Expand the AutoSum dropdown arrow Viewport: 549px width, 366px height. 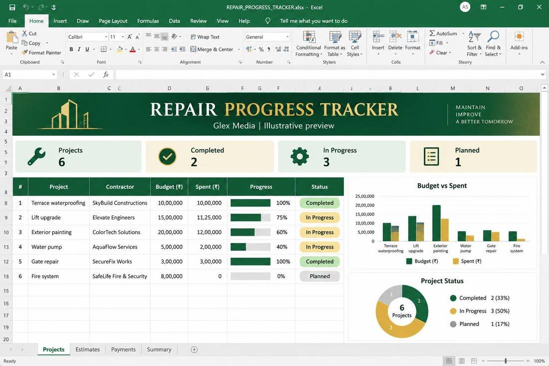point(463,33)
